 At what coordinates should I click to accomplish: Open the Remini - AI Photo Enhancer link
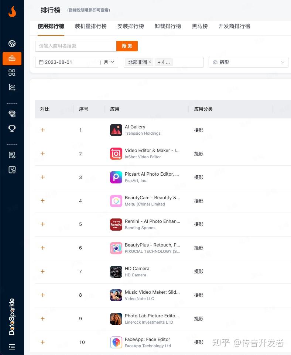(x=153, y=221)
